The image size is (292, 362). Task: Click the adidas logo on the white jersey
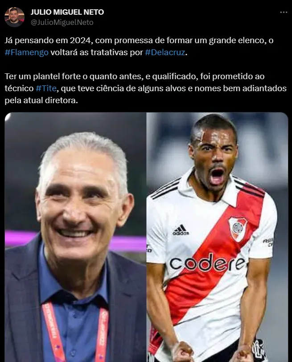pos(181,230)
